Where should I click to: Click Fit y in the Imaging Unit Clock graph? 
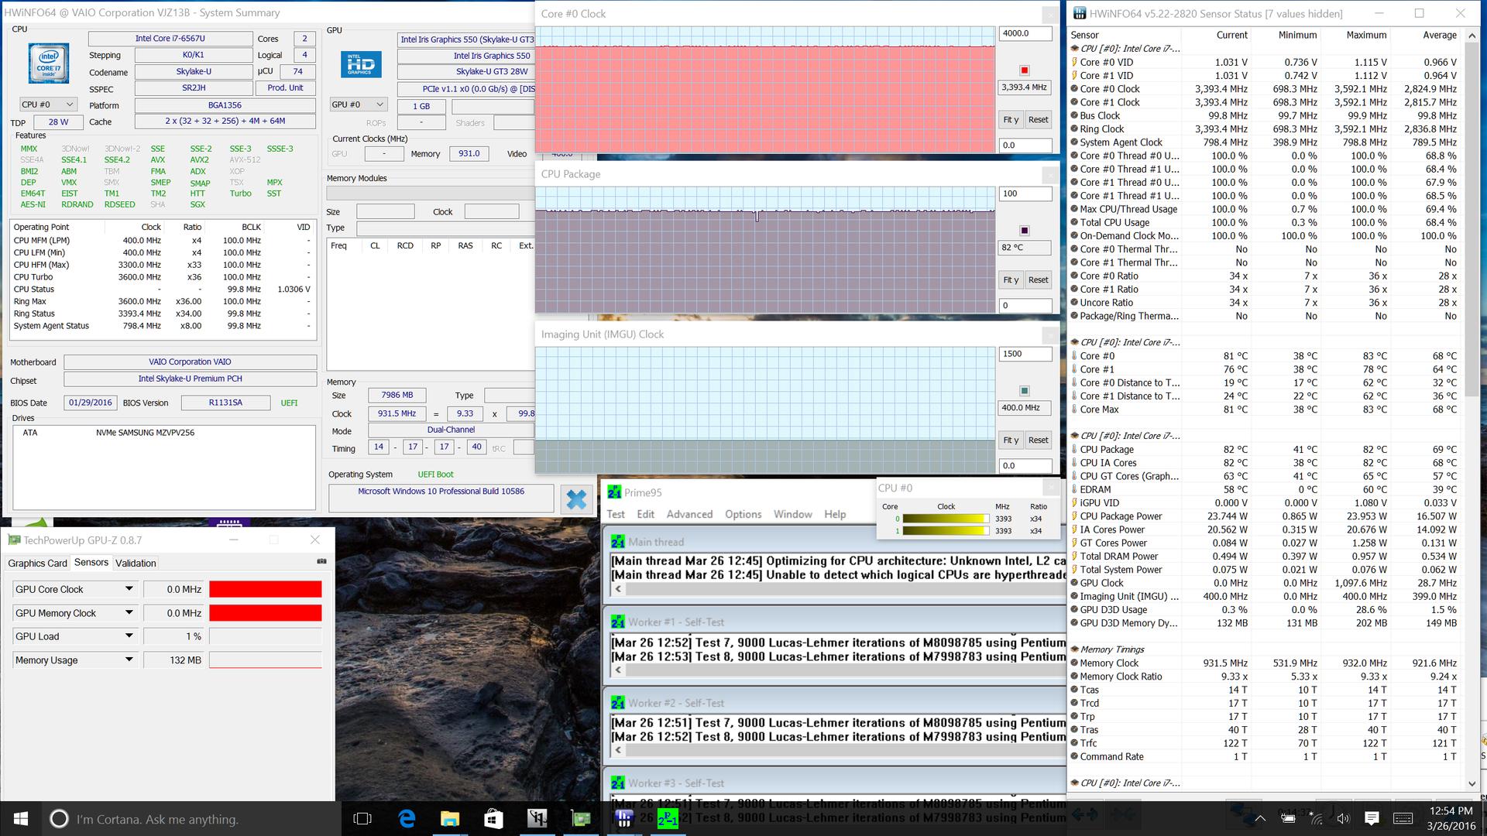coord(1011,440)
